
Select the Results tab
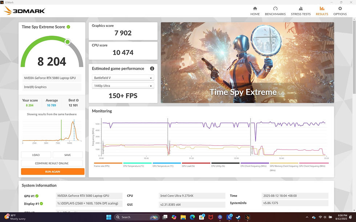[322, 11]
